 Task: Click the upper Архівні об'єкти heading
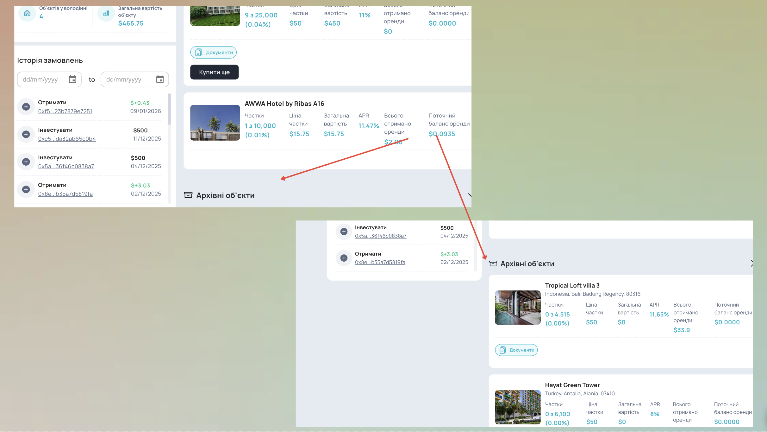(x=225, y=195)
